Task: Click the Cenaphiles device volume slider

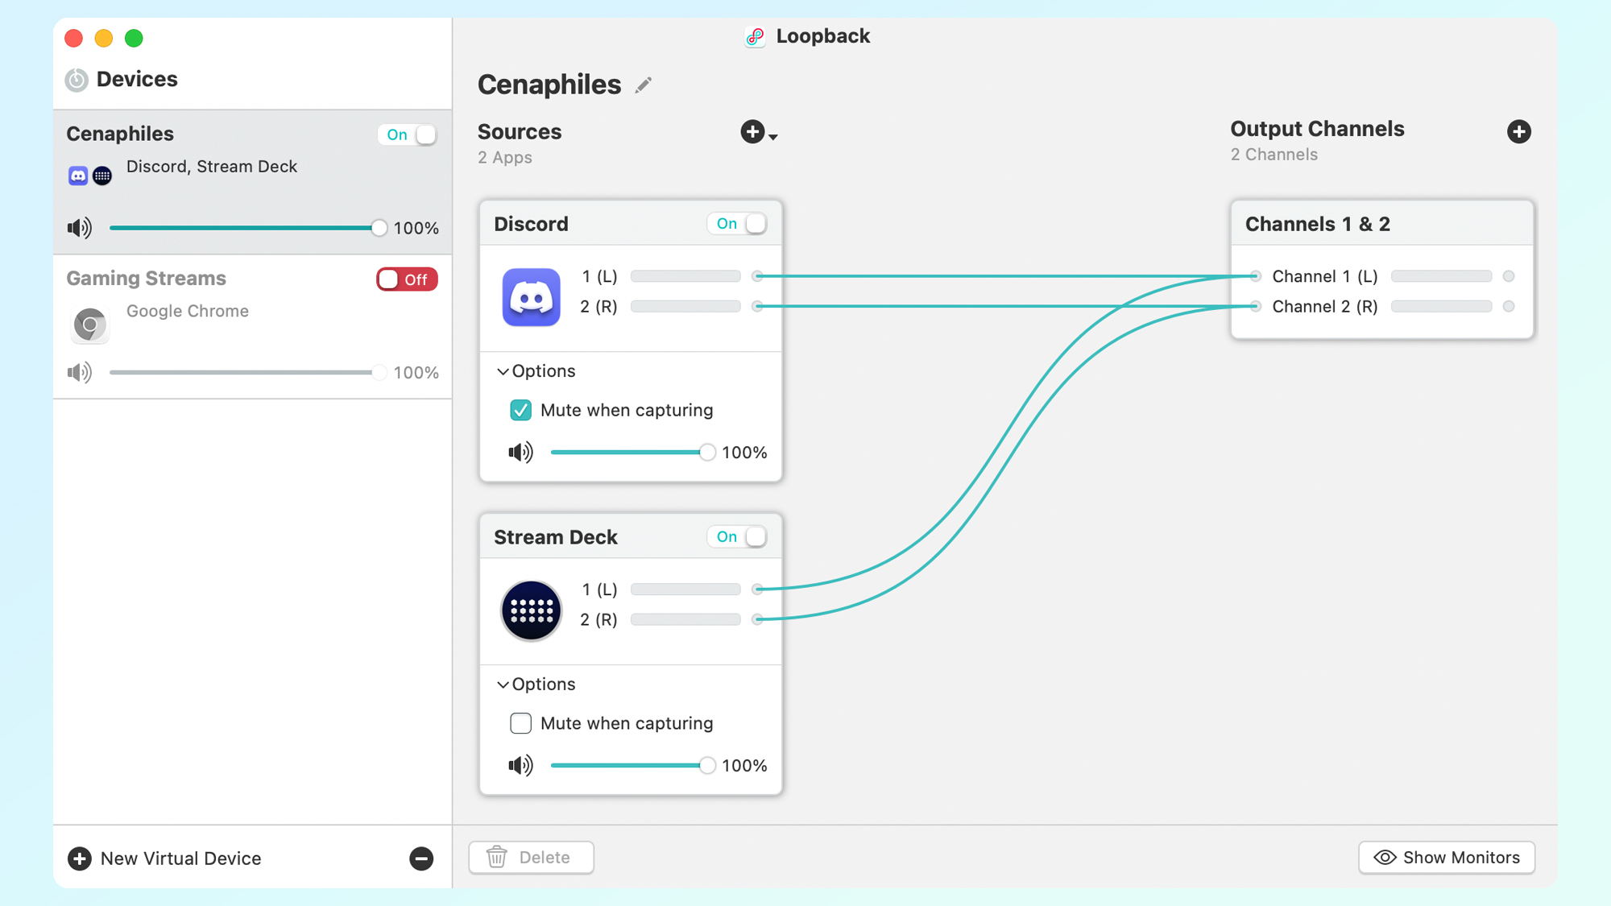Action: tap(248, 228)
